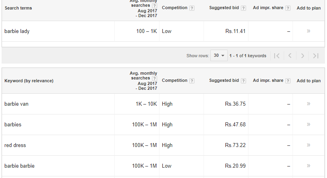The image size is (327, 178).
Task: Open Suggested bid help in Search terms header
Action: tap(243, 8)
